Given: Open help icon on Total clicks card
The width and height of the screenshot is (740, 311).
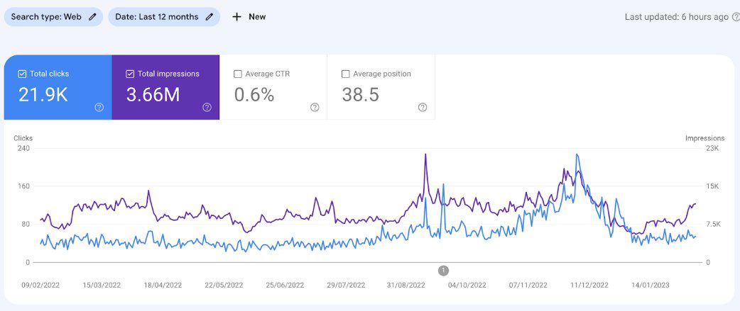Looking at the screenshot, I should [x=99, y=107].
